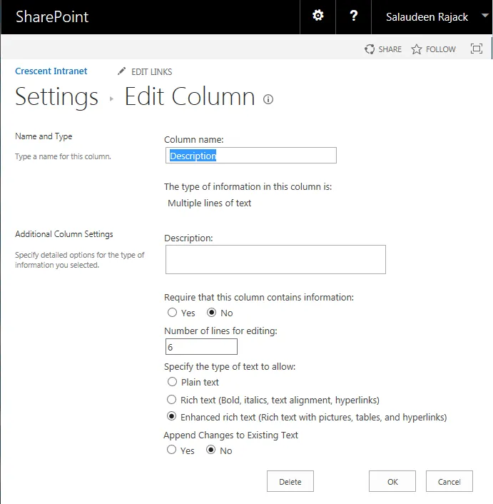
Task: Enable Yes for Append Changes to Existing Text
Action: [172, 450]
